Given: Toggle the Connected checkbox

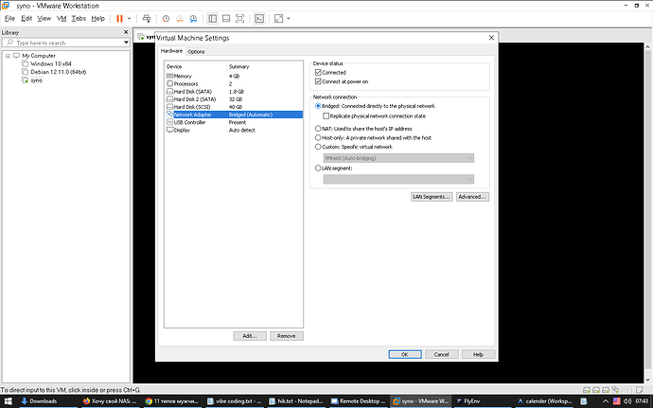Looking at the screenshot, I should click(318, 73).
